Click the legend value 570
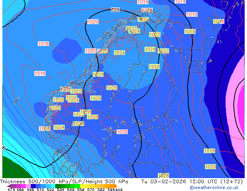The height and width of the screenshot is (191, 247). (x=91, y=189)
